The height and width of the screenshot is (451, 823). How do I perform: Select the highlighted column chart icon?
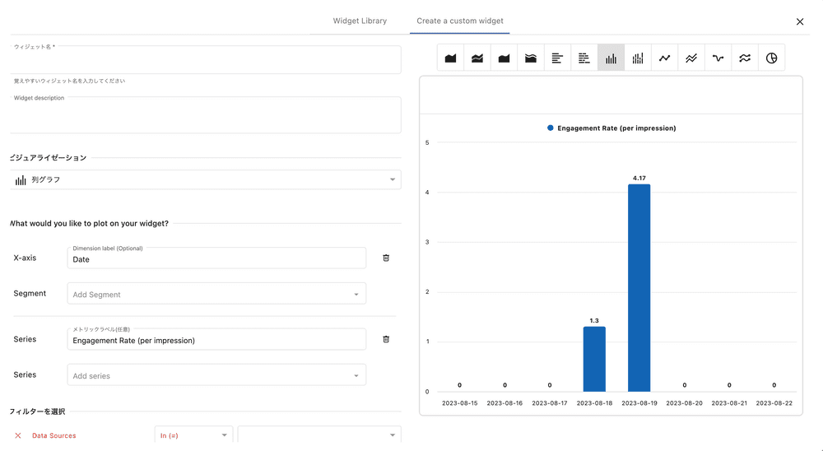pos(611,58)
